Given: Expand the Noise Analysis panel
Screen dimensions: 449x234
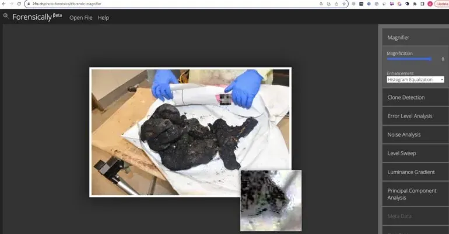Looking at the screenshot, I should click(416, 134).
